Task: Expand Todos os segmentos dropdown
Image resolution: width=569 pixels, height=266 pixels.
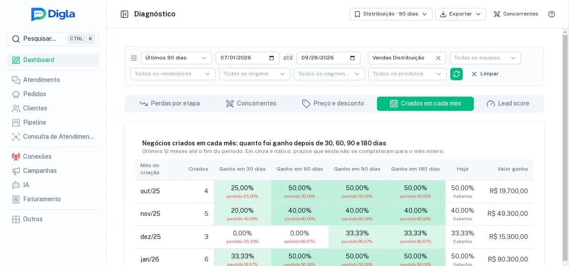Action: tap(329, 74)
